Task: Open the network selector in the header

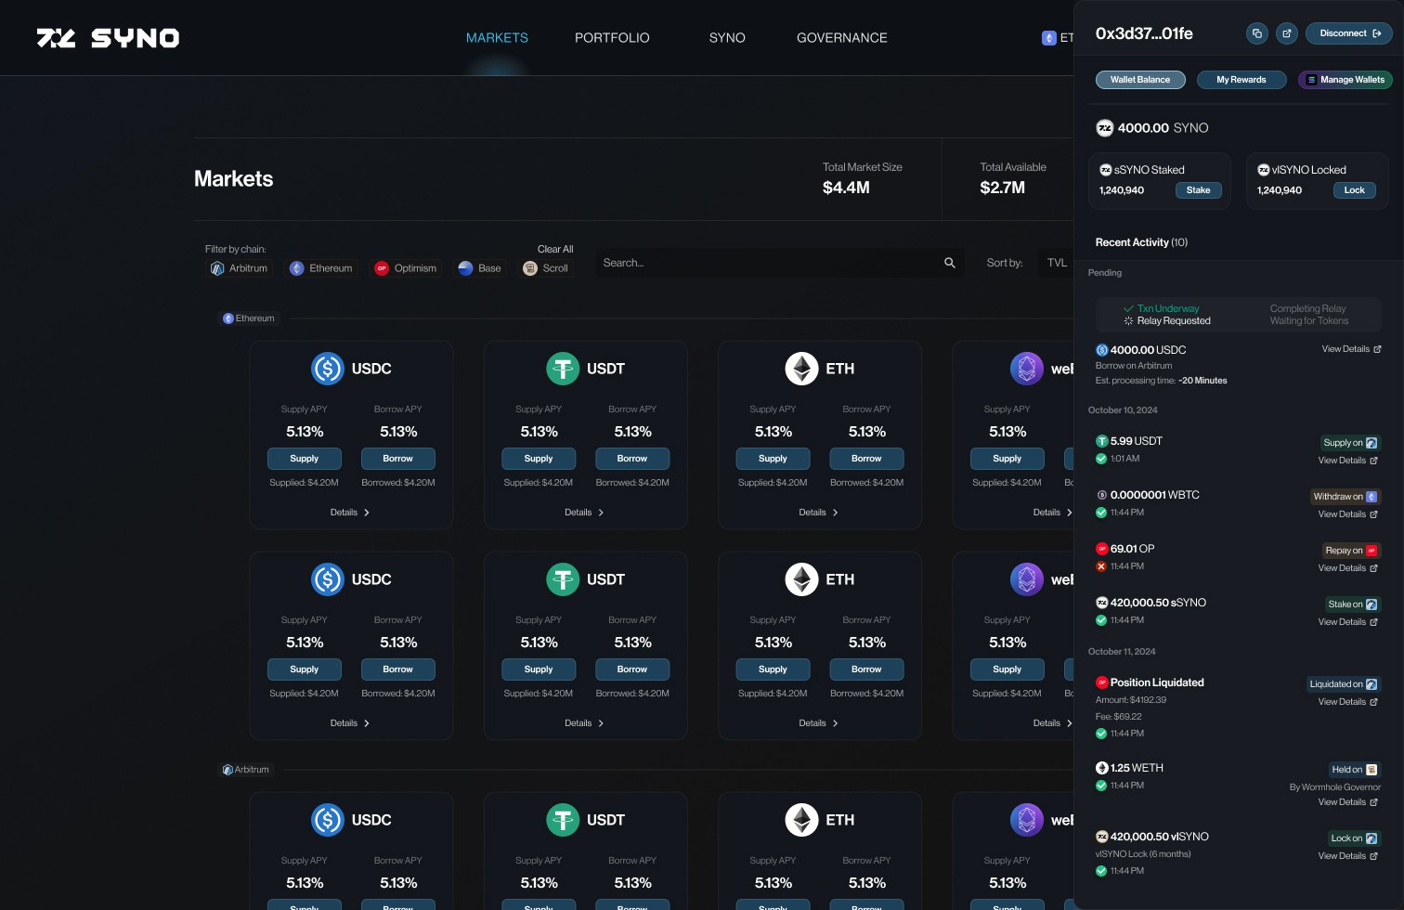Action: click(x=1058, y=38)
